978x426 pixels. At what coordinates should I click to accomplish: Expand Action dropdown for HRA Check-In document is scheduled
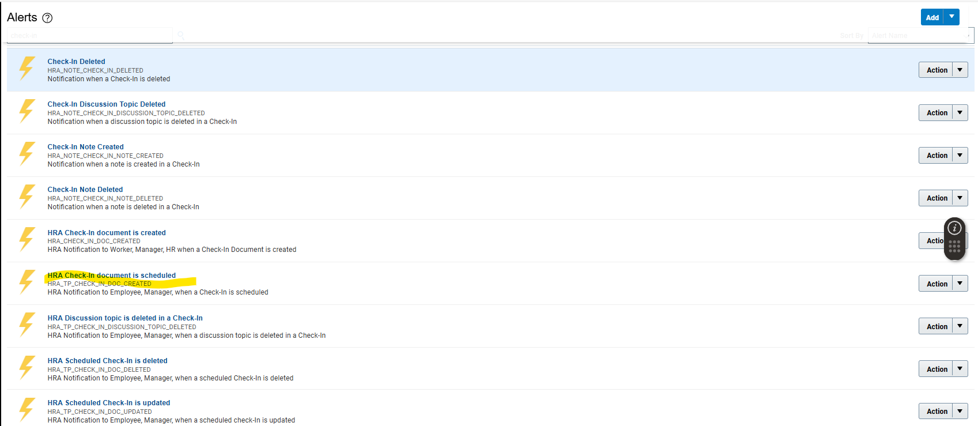pyautogui.click(x=960, y=284)
